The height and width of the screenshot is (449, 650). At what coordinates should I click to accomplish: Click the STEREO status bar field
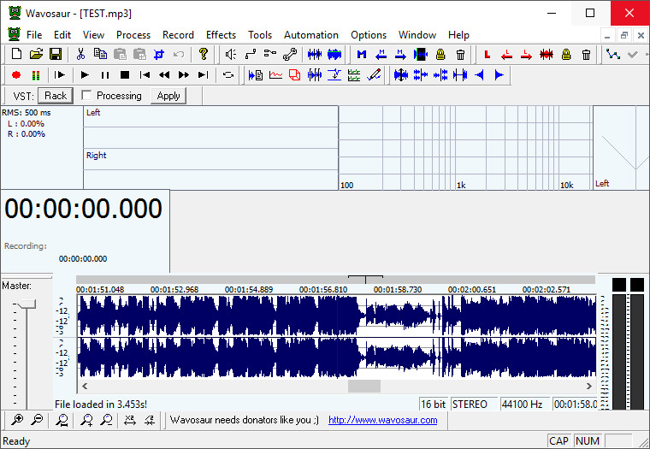(x=474, y=404)
